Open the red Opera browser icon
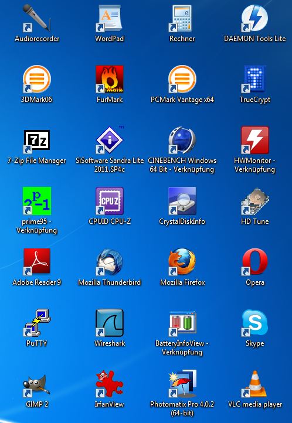This screenshot has width=292, height=423. (254, 262)
